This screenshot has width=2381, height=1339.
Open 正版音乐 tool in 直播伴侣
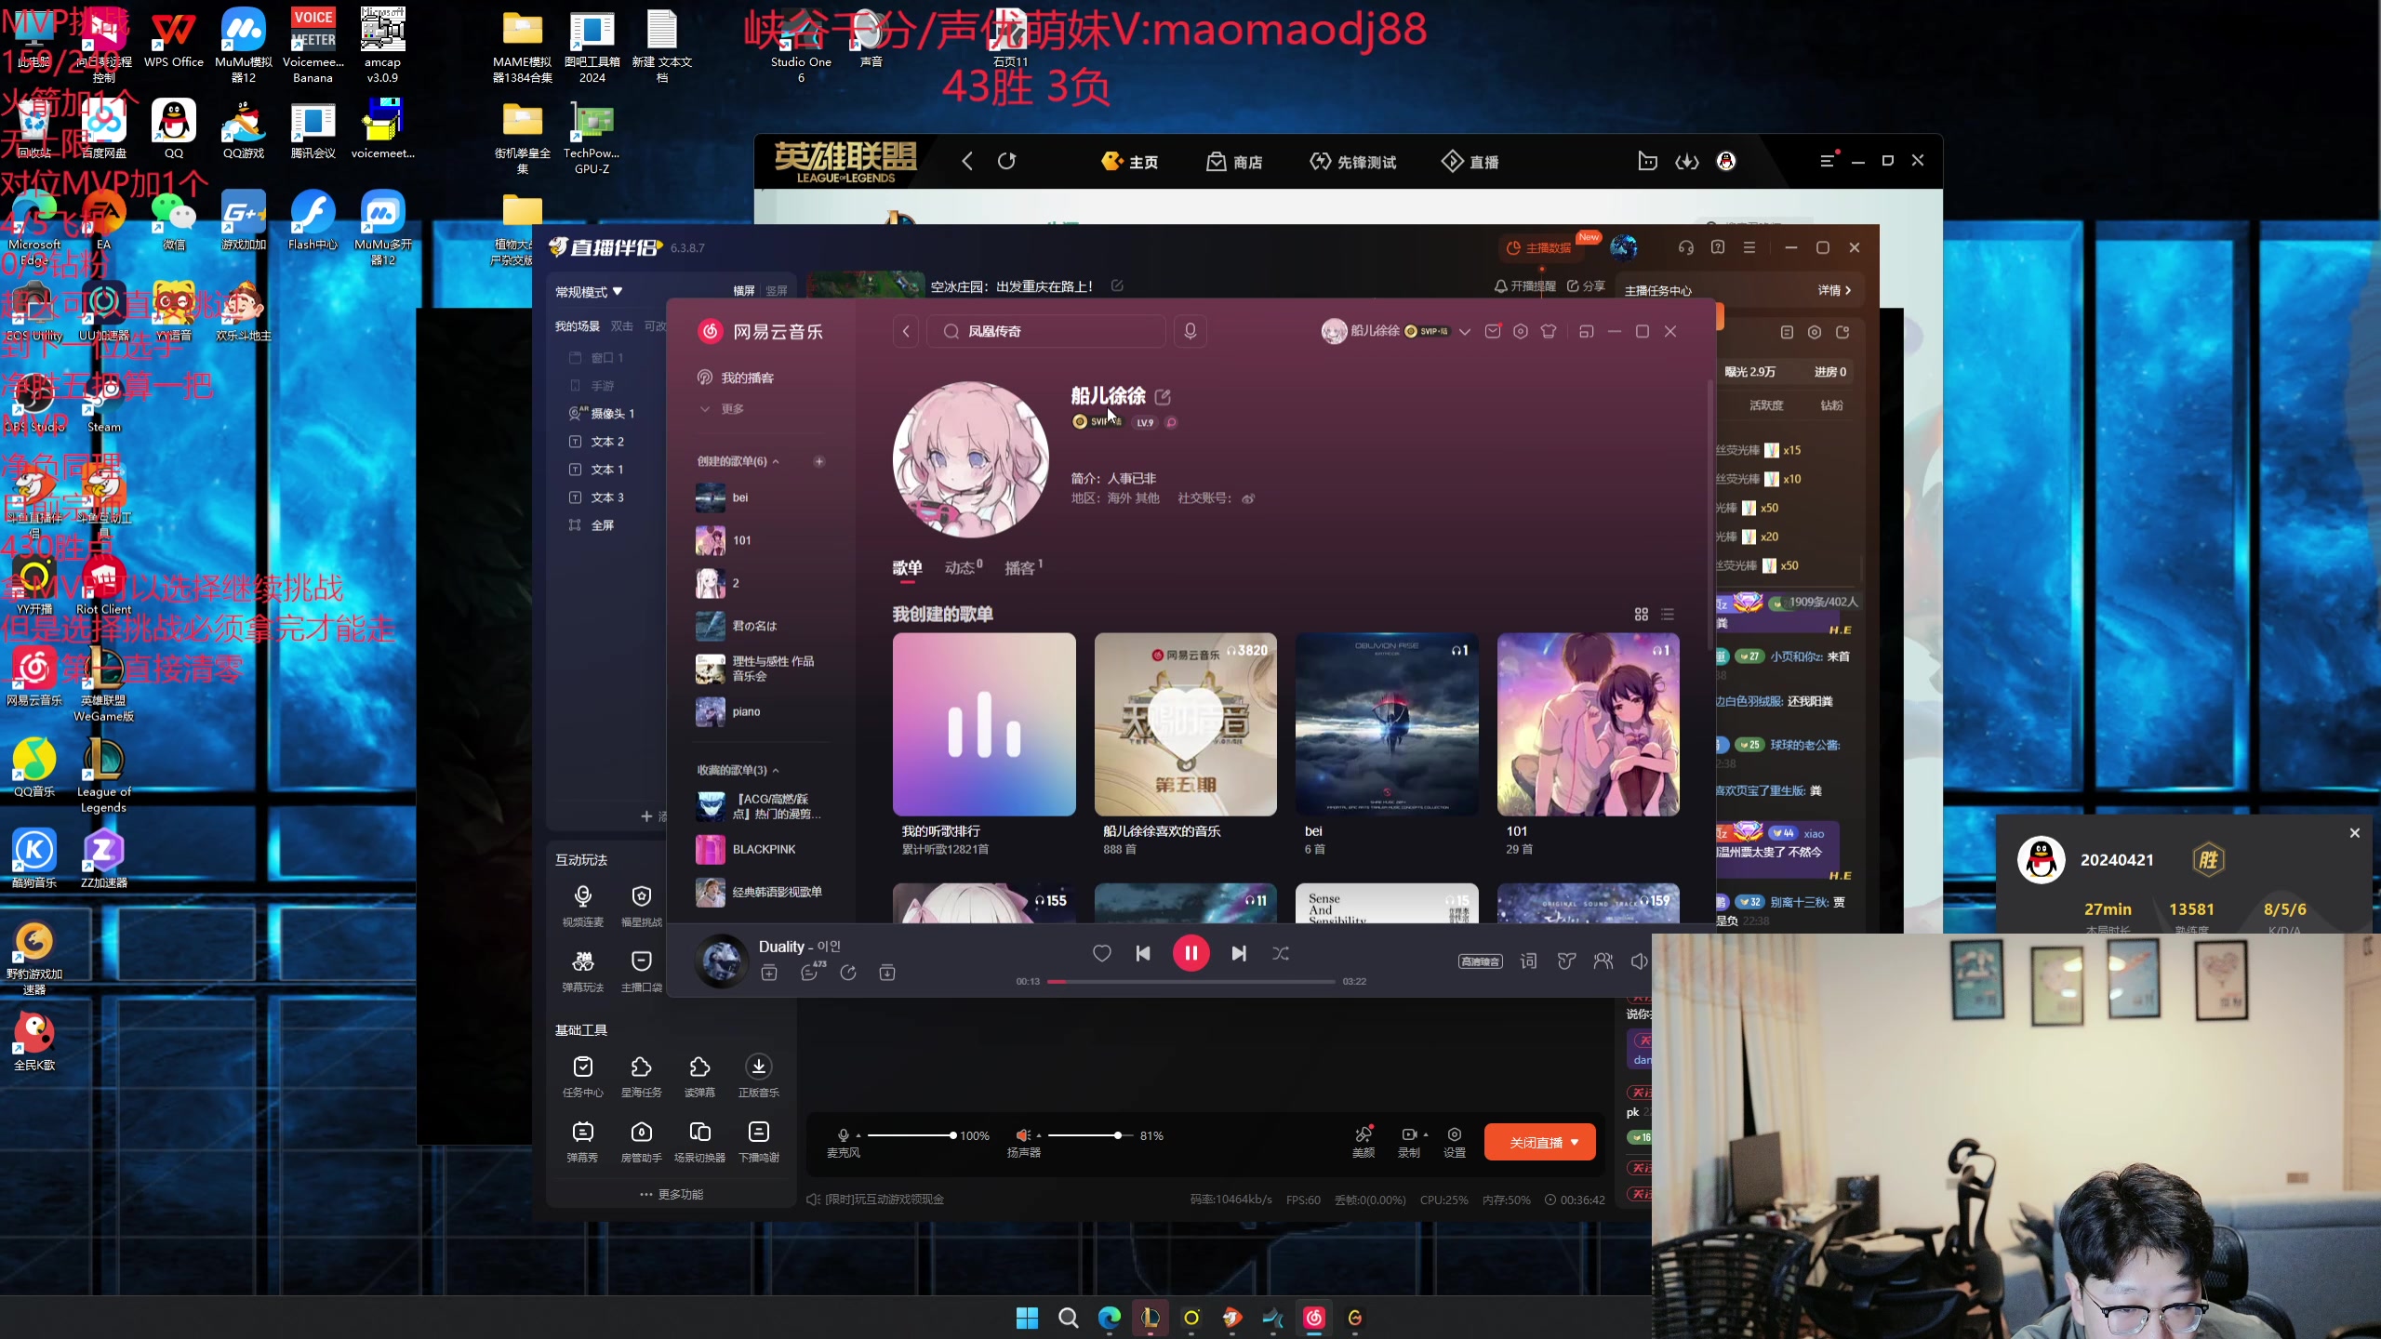point(759,1076)
